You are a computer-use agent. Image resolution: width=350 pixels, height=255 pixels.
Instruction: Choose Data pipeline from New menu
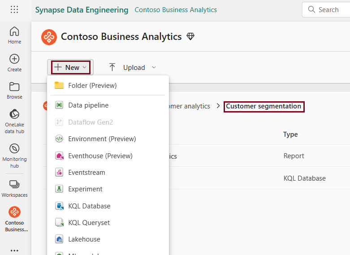(x=108, y=105)
